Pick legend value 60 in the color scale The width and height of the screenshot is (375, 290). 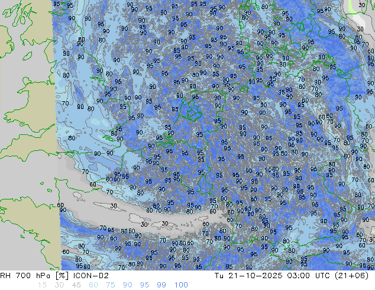pyautogui.click(x=93, y=285)
